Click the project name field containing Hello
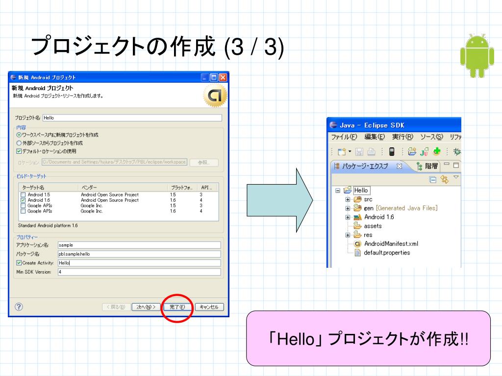The width and height of the screenshot is (502, 376). 132,117
